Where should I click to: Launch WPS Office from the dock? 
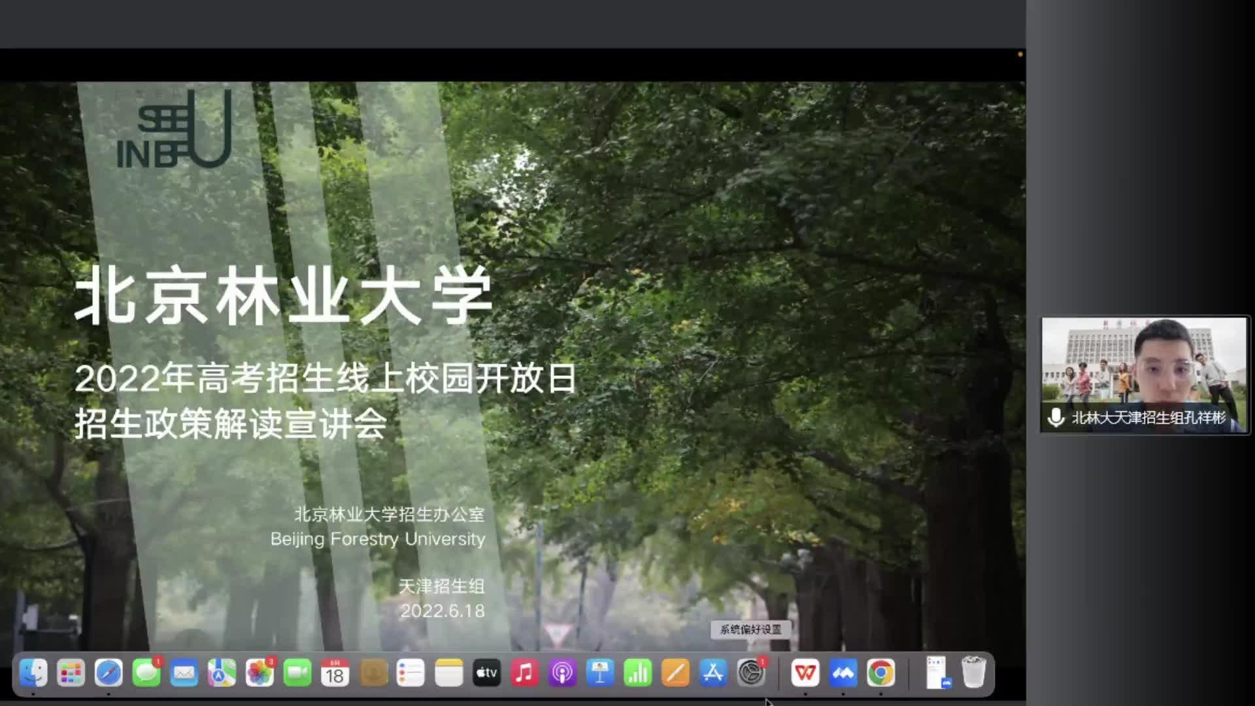[805, 673]
